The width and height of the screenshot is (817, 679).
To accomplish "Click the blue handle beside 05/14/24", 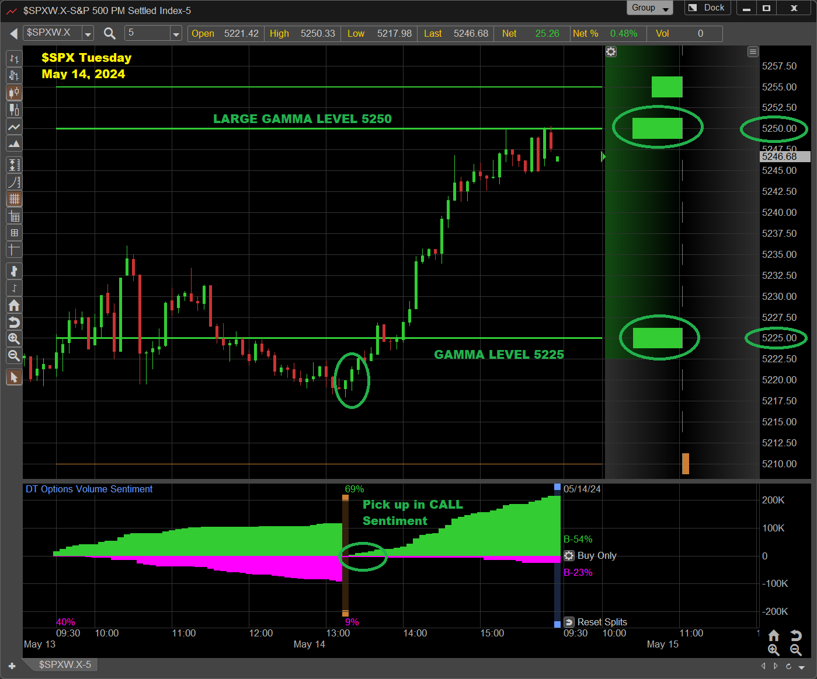I will point(557,487).
